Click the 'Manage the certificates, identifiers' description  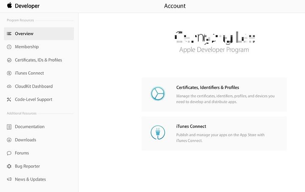tap(225, 99)
